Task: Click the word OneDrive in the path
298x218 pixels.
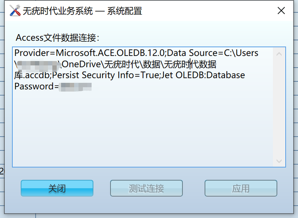Action: click(81, 64)
